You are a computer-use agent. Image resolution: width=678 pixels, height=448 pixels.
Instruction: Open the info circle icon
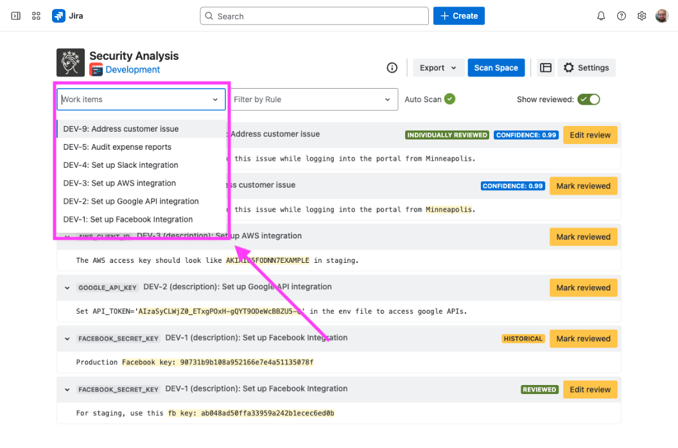pos(392,68)
